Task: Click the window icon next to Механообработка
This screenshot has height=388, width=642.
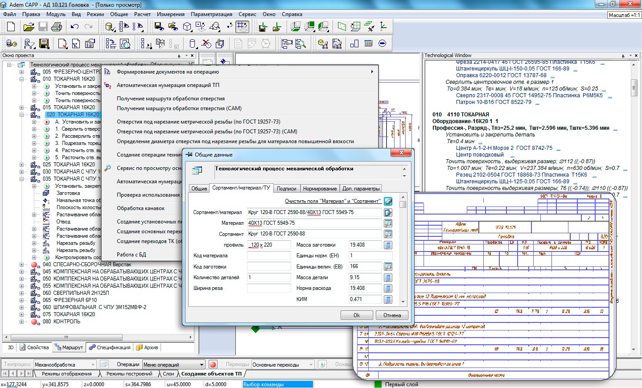Action: 104,364
